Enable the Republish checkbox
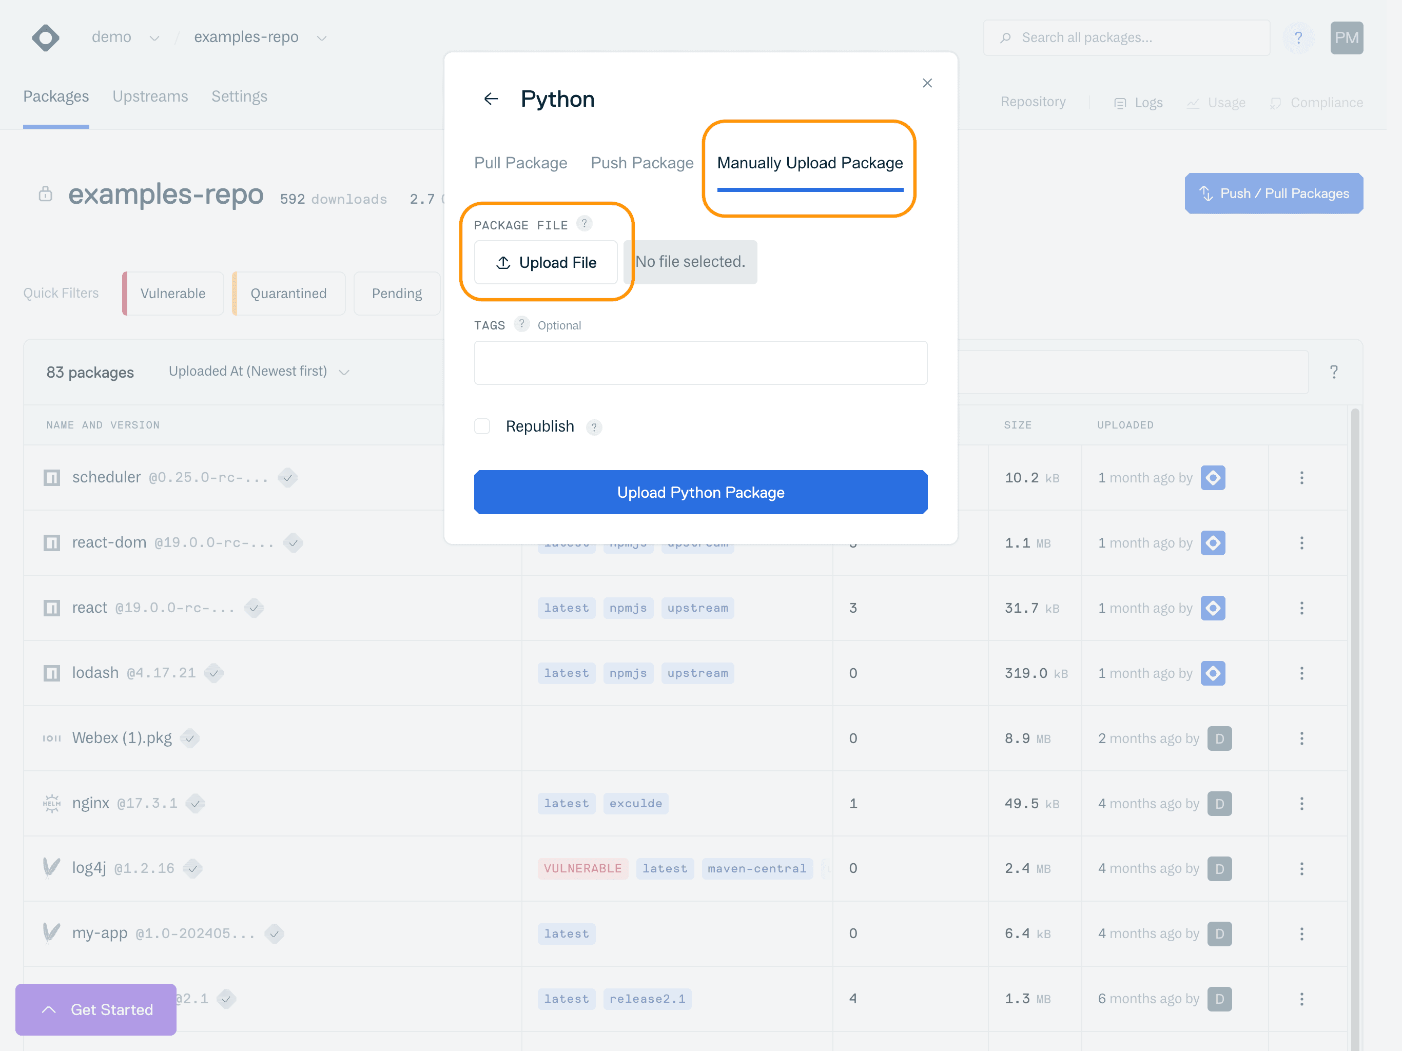Viewport: 1402px width, 1051px height. tap(482, 426)
